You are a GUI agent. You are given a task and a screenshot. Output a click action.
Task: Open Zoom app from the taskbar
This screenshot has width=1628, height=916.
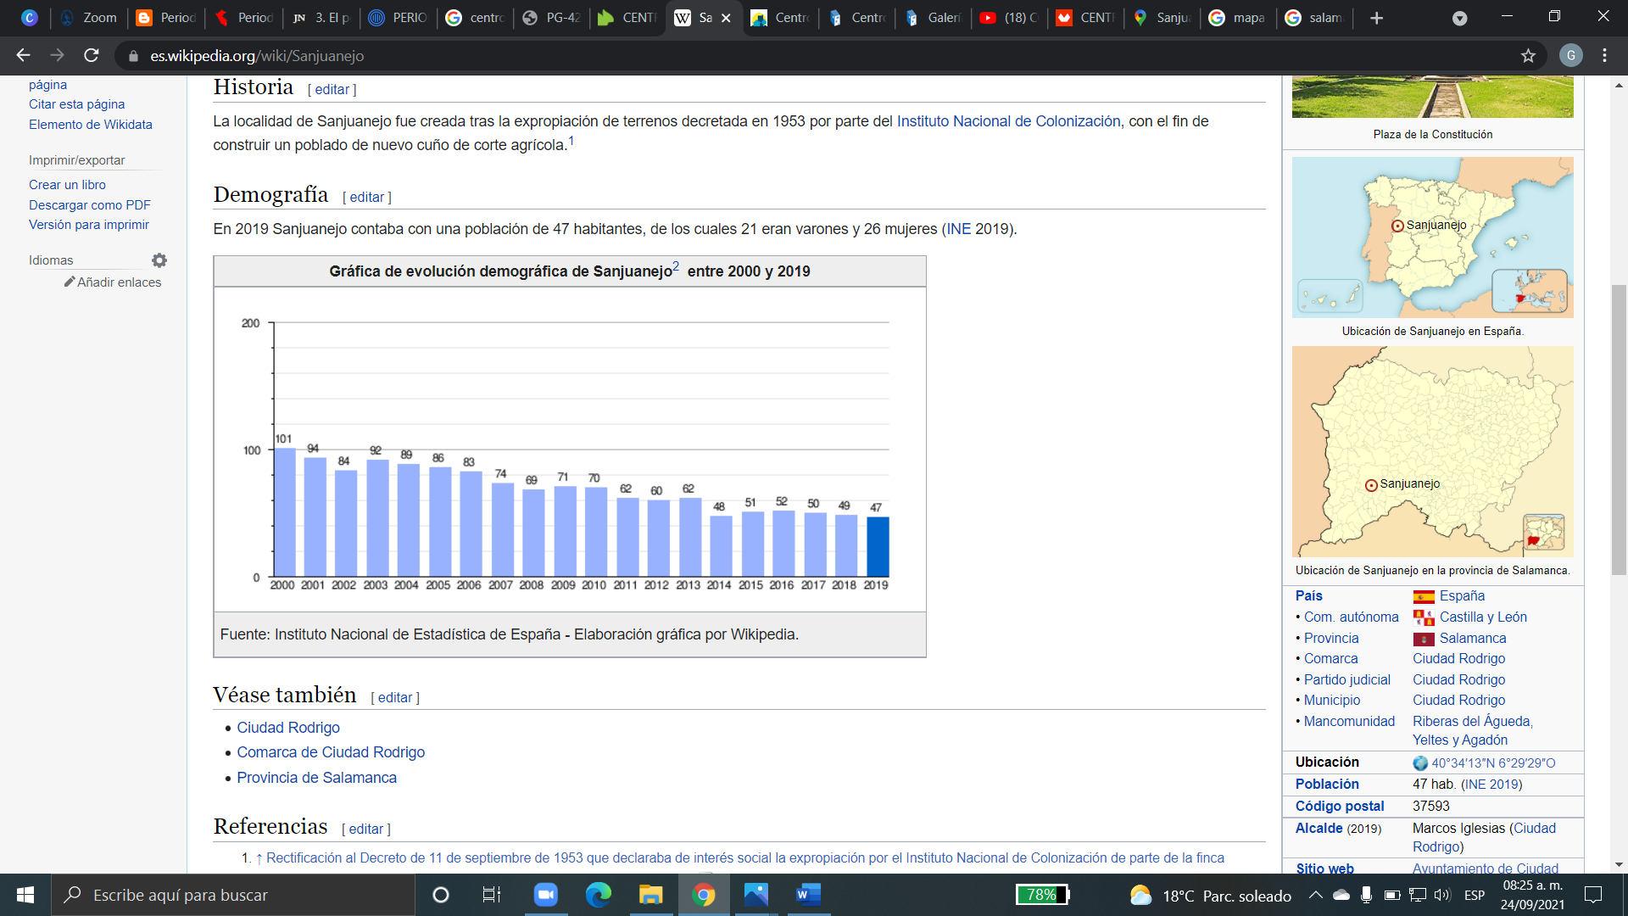point(545,895)
